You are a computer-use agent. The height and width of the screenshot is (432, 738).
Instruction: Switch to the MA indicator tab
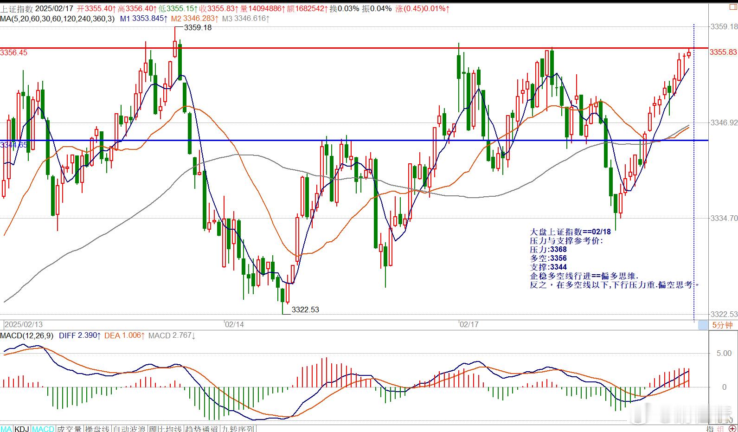coord(6,428)
